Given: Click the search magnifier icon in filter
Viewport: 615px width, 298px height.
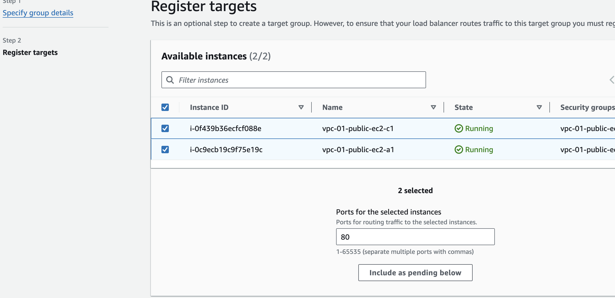Looking at the screenshot, I should coord(170,80).
